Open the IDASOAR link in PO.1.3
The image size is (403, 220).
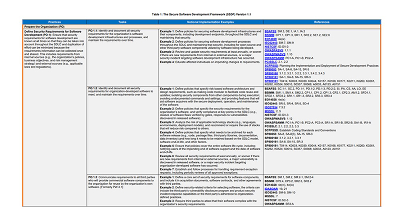pos(271,189)
